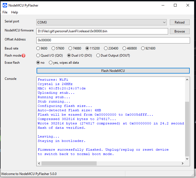Click the MAC address line in console
The height and width of the screenshot is (178, 196).
pos(62,88)
